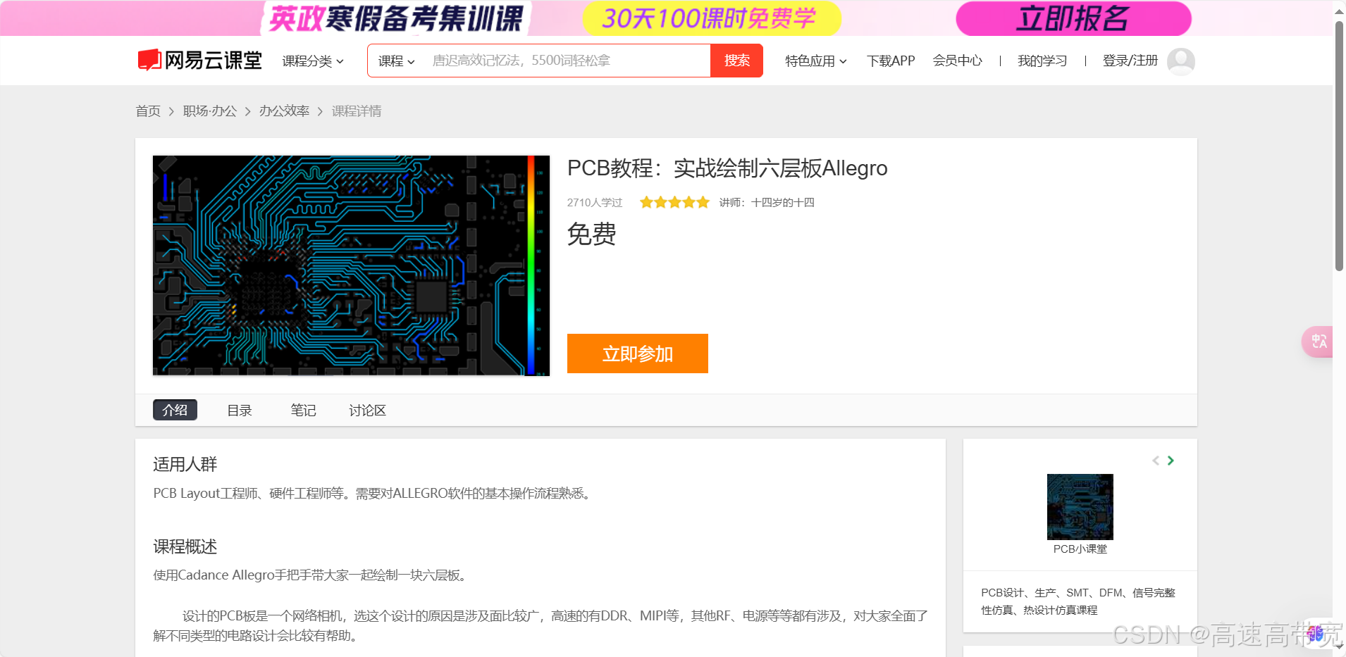Click 登录/注册 link
The image size is (1346, 657).
[1130, 61]
